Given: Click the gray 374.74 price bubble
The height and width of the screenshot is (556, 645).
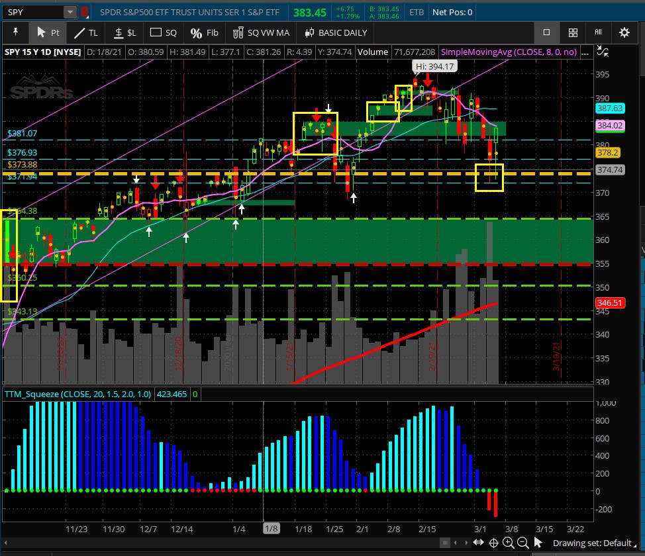Looking at the screenshot, I should point(610,170).
